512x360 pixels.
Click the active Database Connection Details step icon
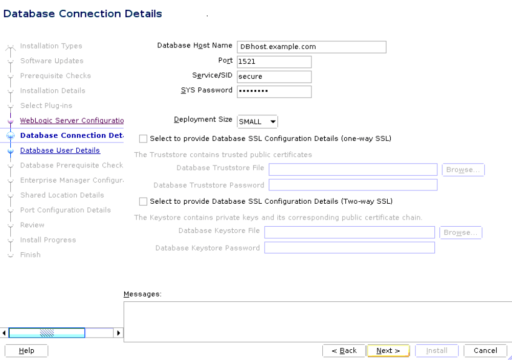pyautogui.click(x=11, y=135)
